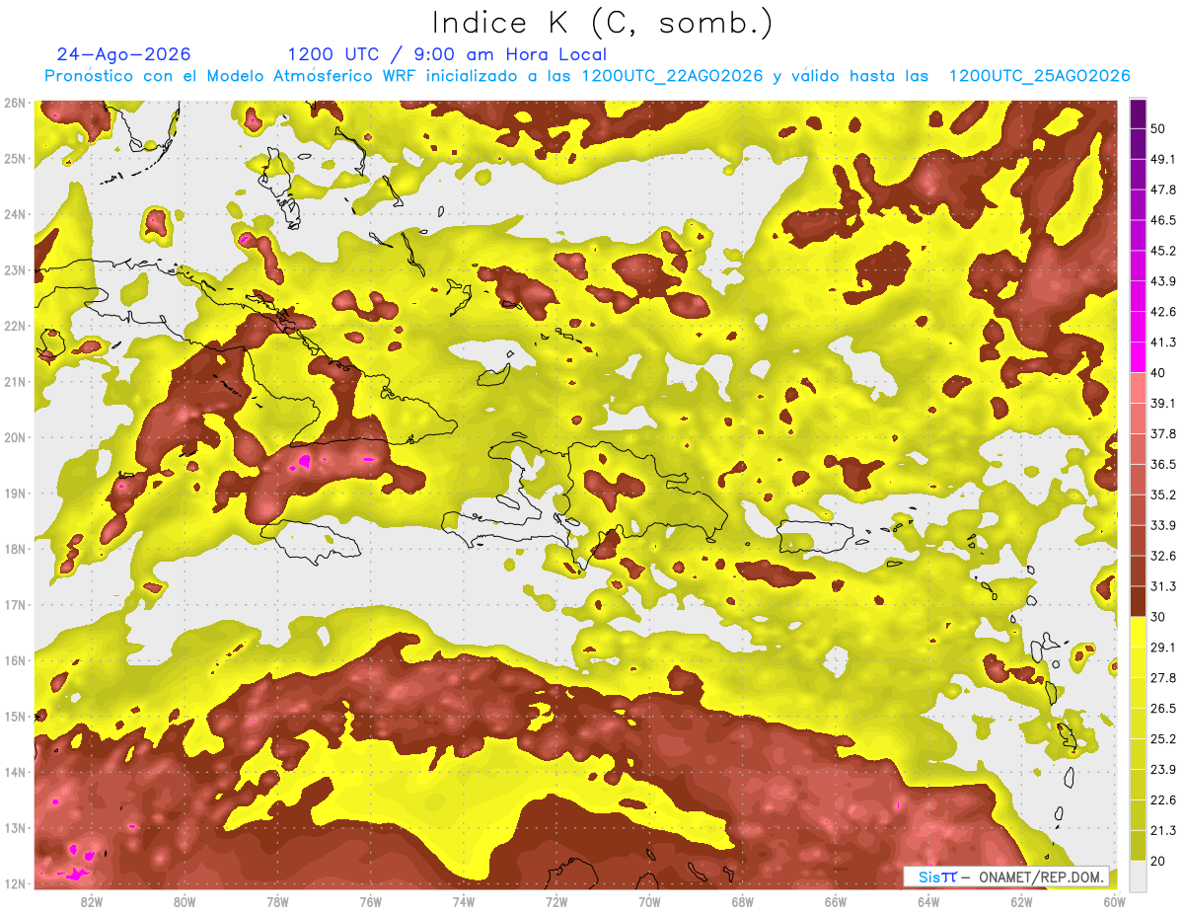Screen dimensions: 1184x915
Task: Click colorbar value 26.5
Action: (x=1163, y=709)
